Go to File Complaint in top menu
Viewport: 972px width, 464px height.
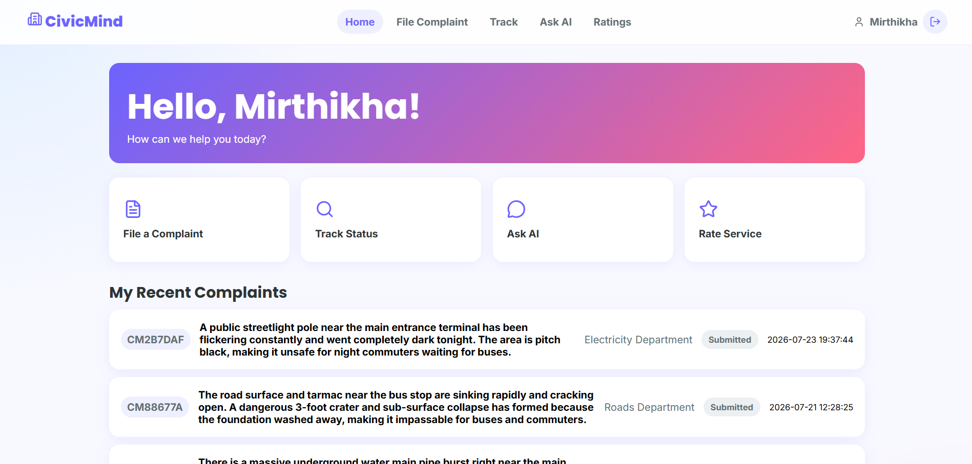[432, 22]
